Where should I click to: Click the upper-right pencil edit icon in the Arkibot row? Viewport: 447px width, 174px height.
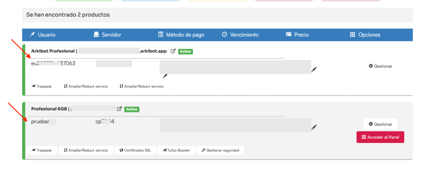pyautogui.click(x=314, y=69)
